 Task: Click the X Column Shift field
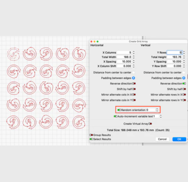tap(124, 66)
